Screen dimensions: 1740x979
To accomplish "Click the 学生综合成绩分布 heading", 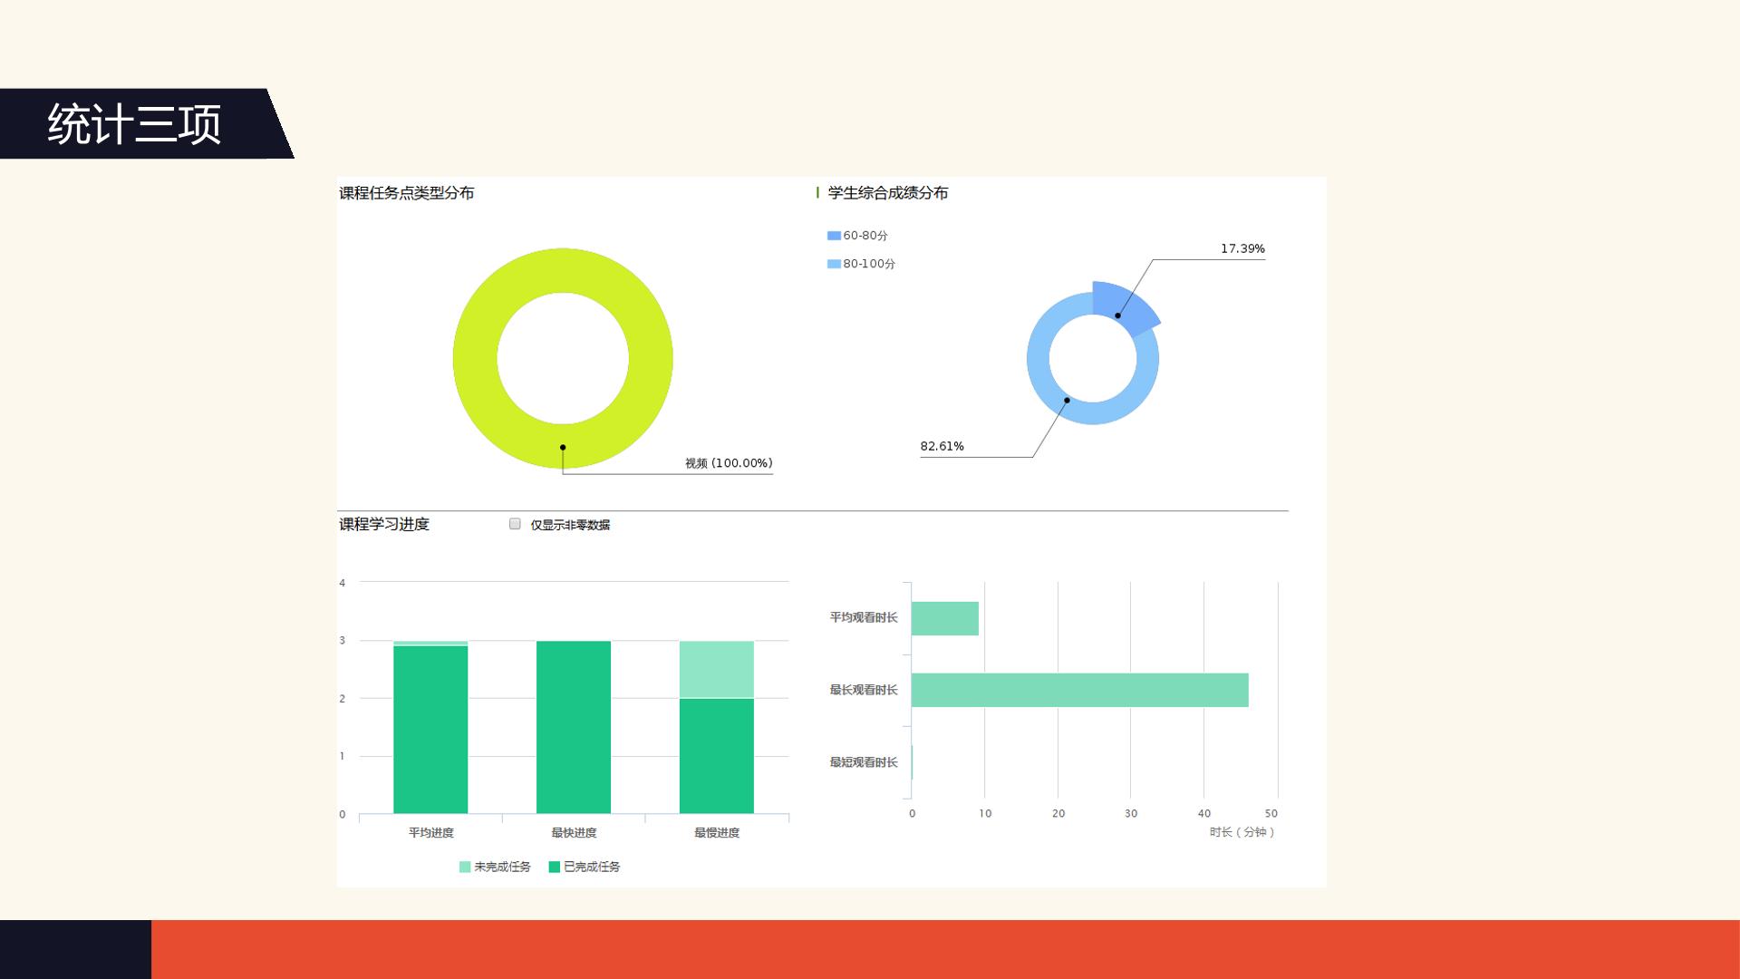I will (888, 193).
